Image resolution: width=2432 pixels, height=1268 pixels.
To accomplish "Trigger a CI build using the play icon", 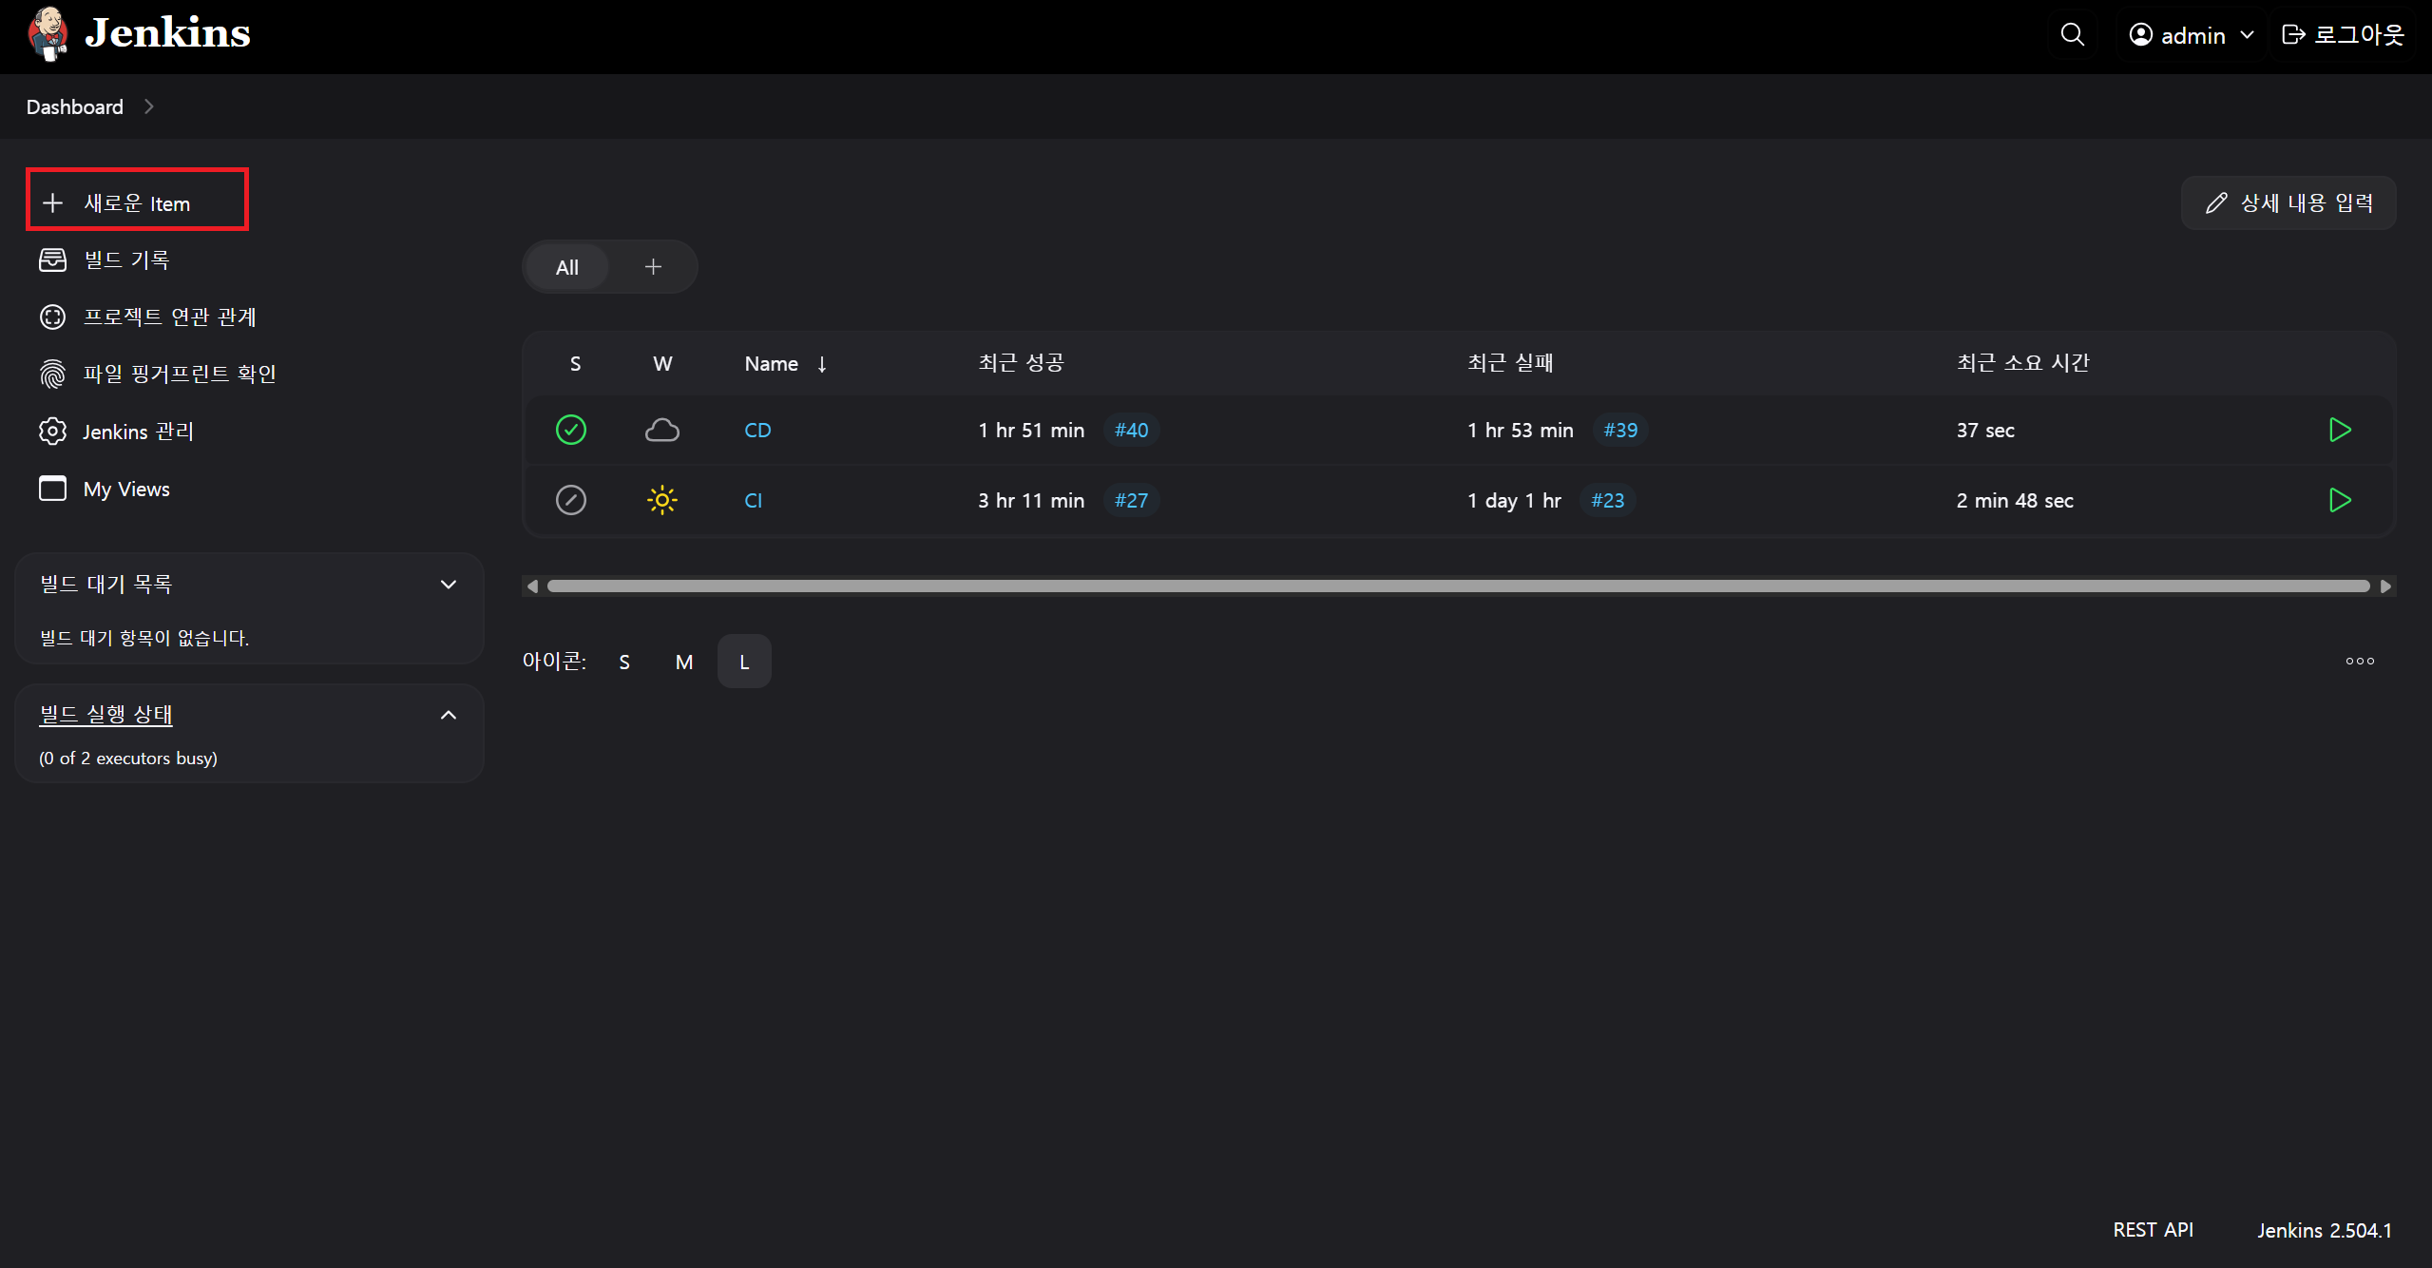I will [x=2339, y=500].
